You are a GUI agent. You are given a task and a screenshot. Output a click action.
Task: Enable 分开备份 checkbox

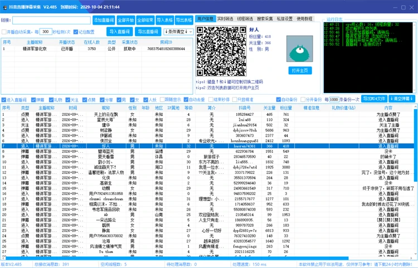coord(303,100)
